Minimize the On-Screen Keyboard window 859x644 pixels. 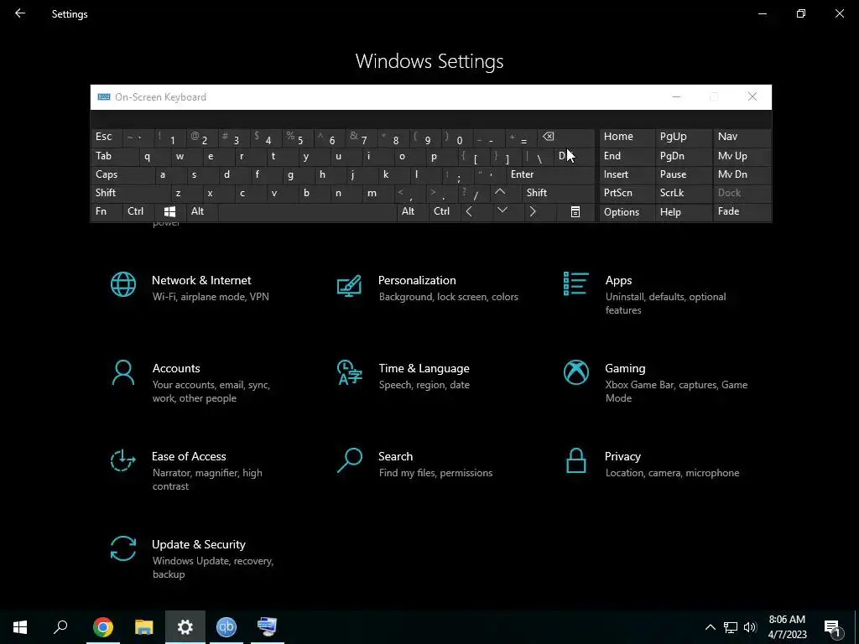pos(676,97)
